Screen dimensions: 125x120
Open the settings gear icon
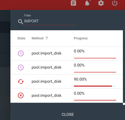pyautogui.click(x=101, y=3)
